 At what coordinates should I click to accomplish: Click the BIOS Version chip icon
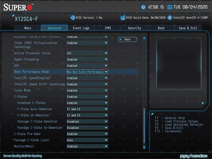pos(73,18)
